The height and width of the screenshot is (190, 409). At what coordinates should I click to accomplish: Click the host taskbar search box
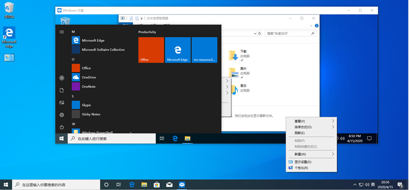[56, 185]
